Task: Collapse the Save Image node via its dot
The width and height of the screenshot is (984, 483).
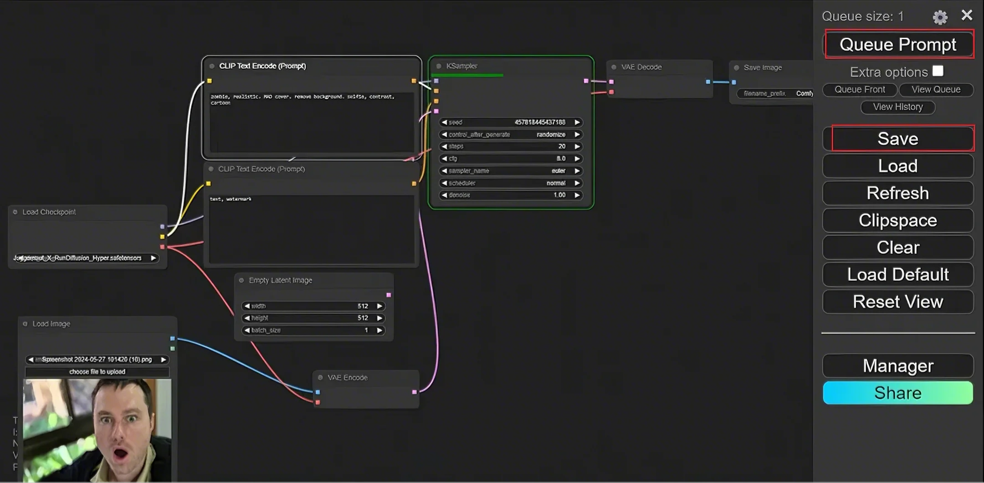Action: [736, 67]
